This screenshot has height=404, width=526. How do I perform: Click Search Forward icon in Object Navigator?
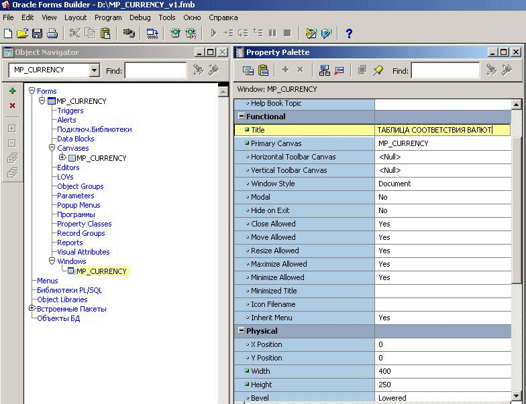pyautogui.click(x=198, y=70)
